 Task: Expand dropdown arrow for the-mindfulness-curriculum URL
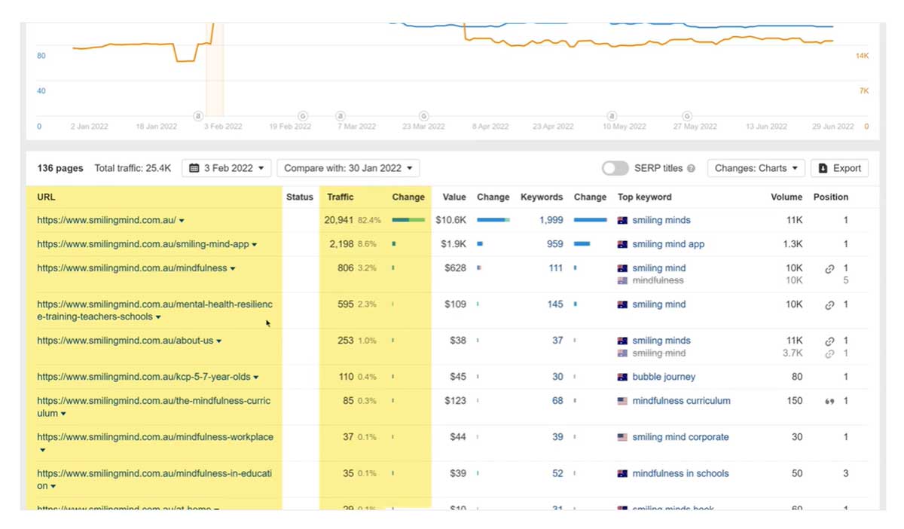pyautogui.click(x=63, y=414)
